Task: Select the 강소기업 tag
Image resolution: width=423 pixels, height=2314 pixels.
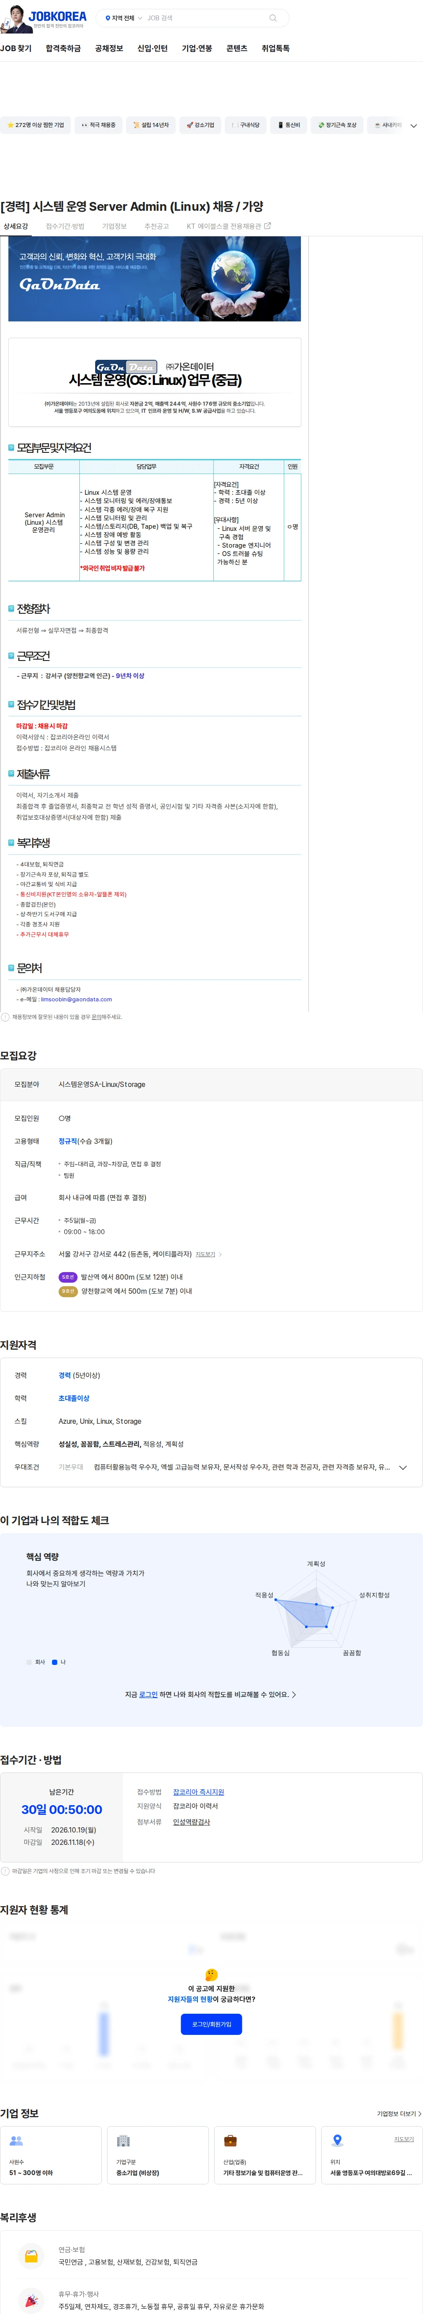Action: [x=200, y=125]
